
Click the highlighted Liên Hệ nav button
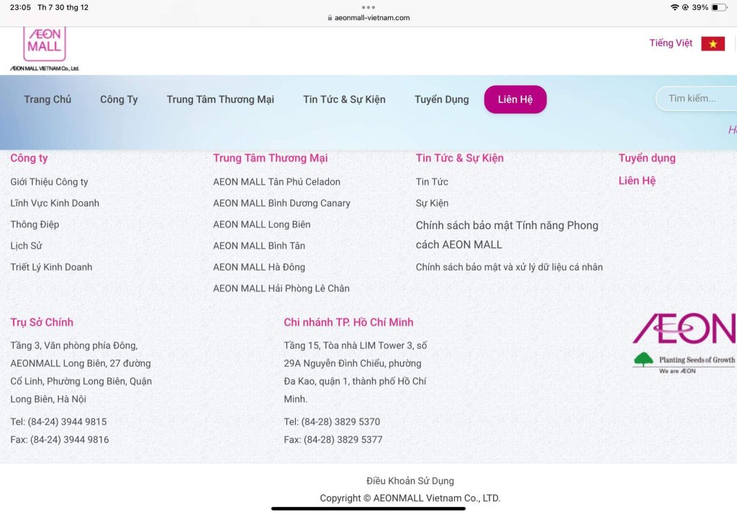point(515,99)
